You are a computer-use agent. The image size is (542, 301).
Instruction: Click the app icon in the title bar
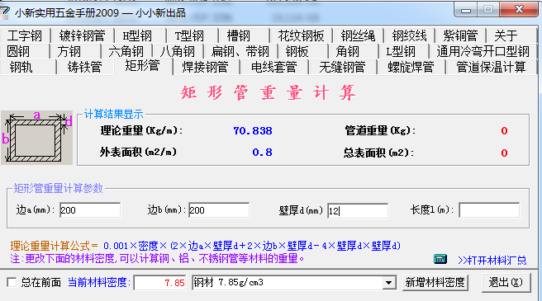5,13
